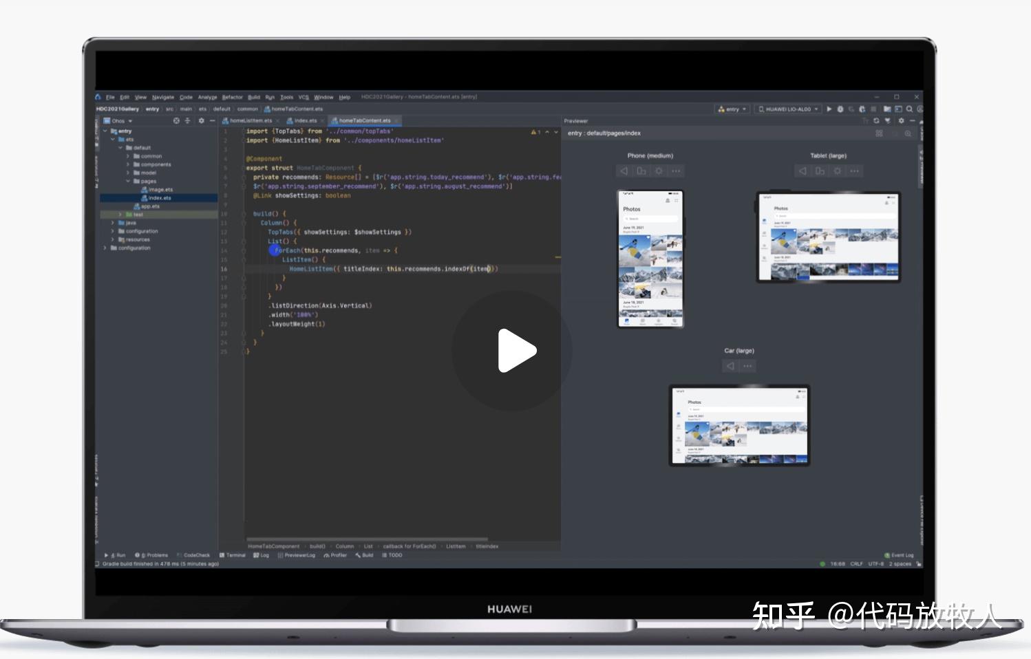
Task: Click the Event Log link in the status bar
Action: pos(902,555)
